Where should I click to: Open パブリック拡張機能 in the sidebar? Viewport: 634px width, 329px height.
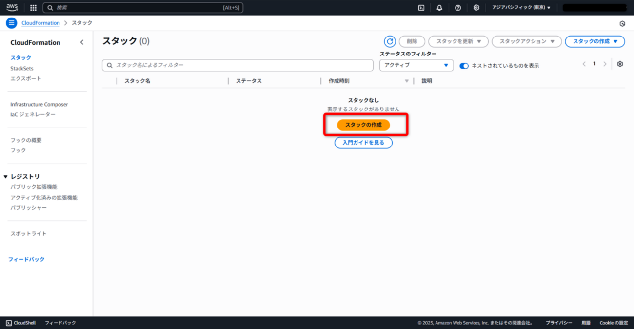34,187
